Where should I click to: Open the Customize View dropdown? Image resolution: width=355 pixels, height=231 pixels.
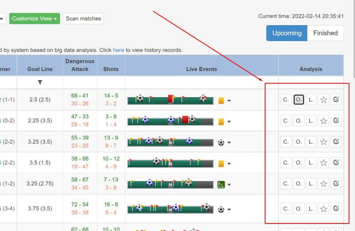coord(35,19)
